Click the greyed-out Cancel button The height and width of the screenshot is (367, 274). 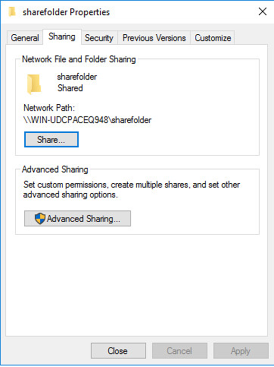click(x=180, y=351)
